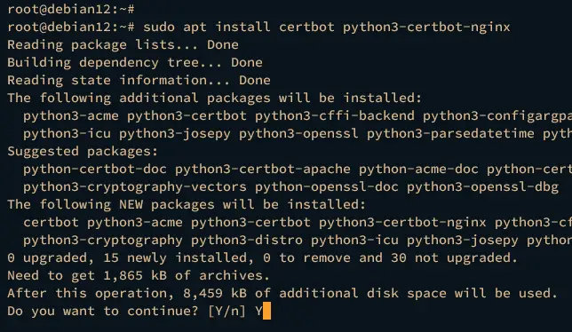
Task: Click 'python3-certbot-apache' in suggested packages
Action: coord(263,169)
